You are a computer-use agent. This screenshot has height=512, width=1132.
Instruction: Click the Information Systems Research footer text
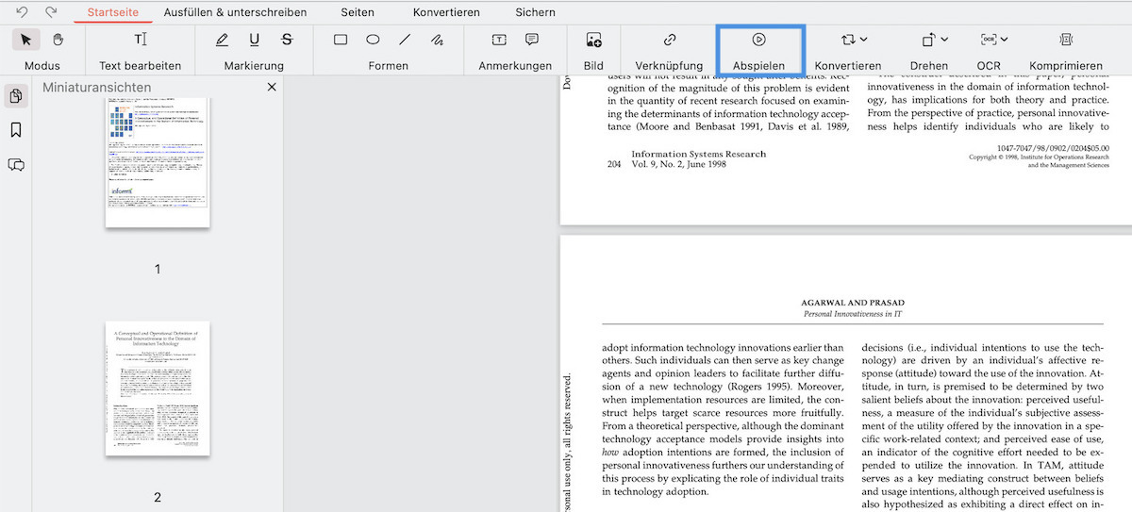699,154
